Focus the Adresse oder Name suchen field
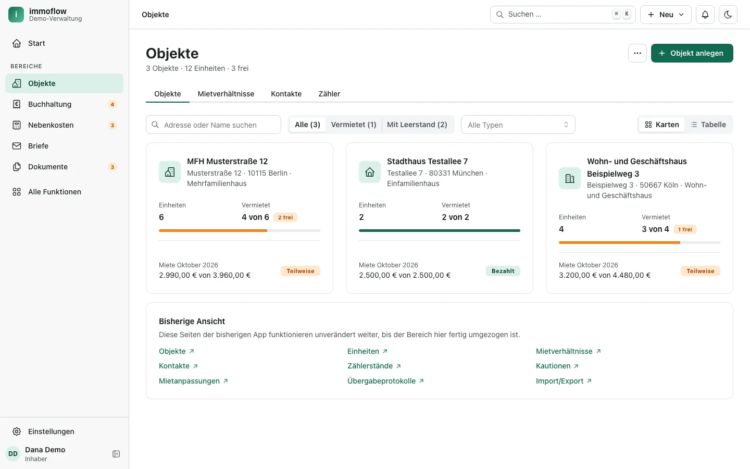The image size is (750, 469). pos(214,125)
